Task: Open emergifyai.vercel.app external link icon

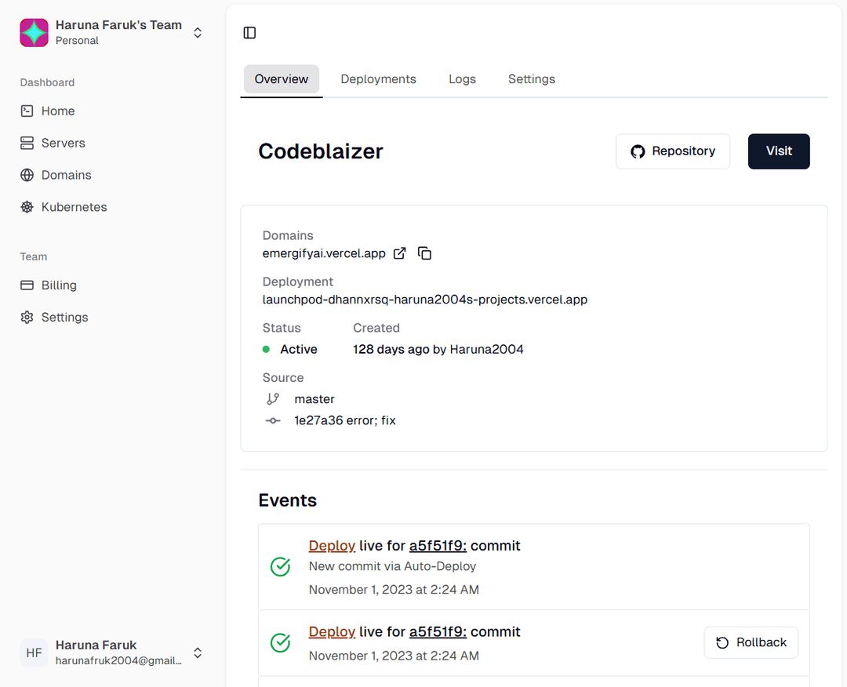Action: click(x=400, y=253)
